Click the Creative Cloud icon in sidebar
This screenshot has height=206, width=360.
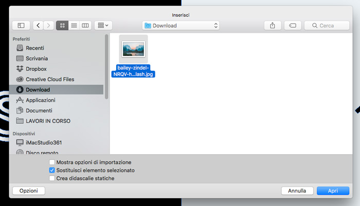click(20, 79)
